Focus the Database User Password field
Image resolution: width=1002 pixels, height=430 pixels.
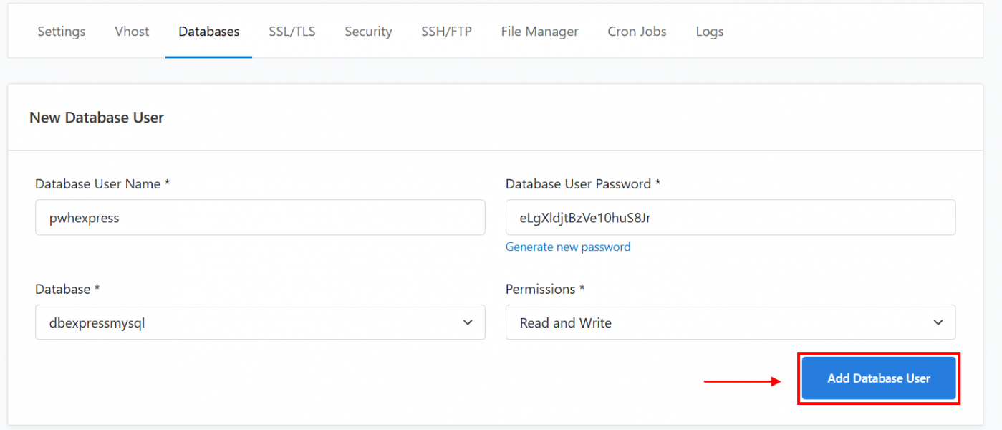(x=730, y=218)
